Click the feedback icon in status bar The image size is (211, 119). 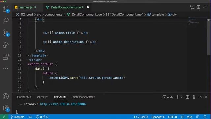tap(198, 117)
